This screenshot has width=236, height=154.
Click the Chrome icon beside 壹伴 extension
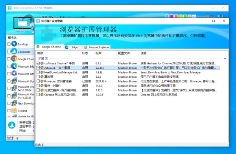(x=42, y=86)
